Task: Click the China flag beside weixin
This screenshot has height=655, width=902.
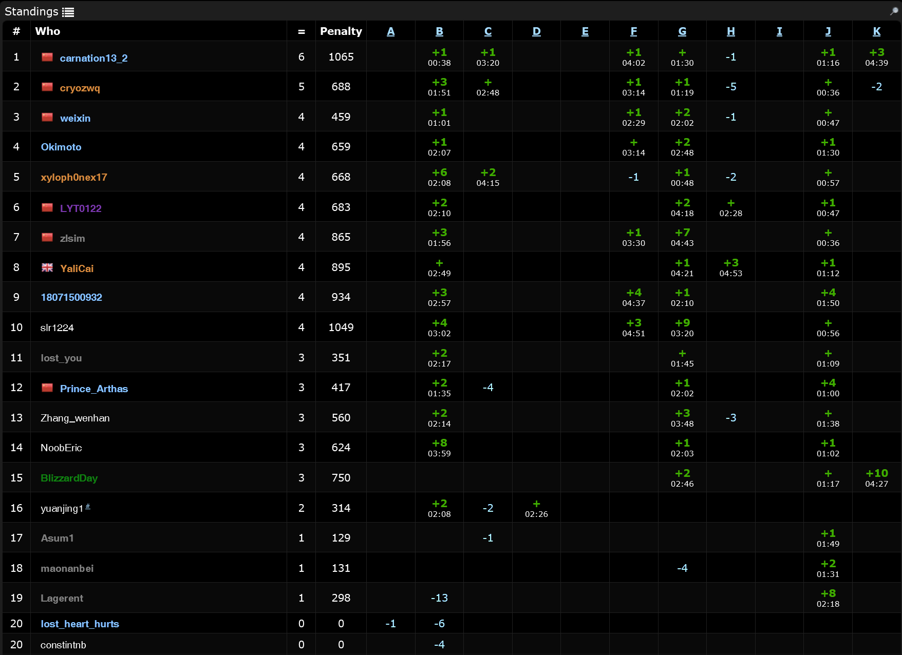Action: coord(47,117)
